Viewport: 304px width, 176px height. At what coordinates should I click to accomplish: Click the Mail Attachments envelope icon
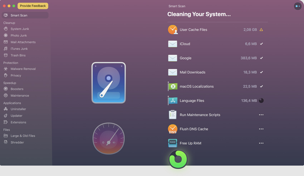point(6,42)
